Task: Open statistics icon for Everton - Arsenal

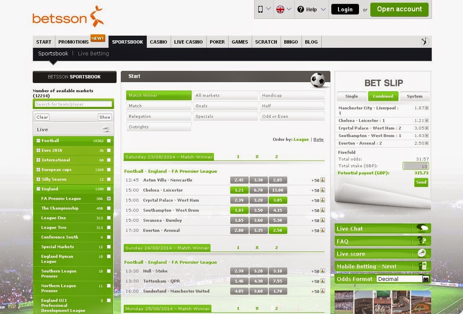Action: [x=323, y=230]
